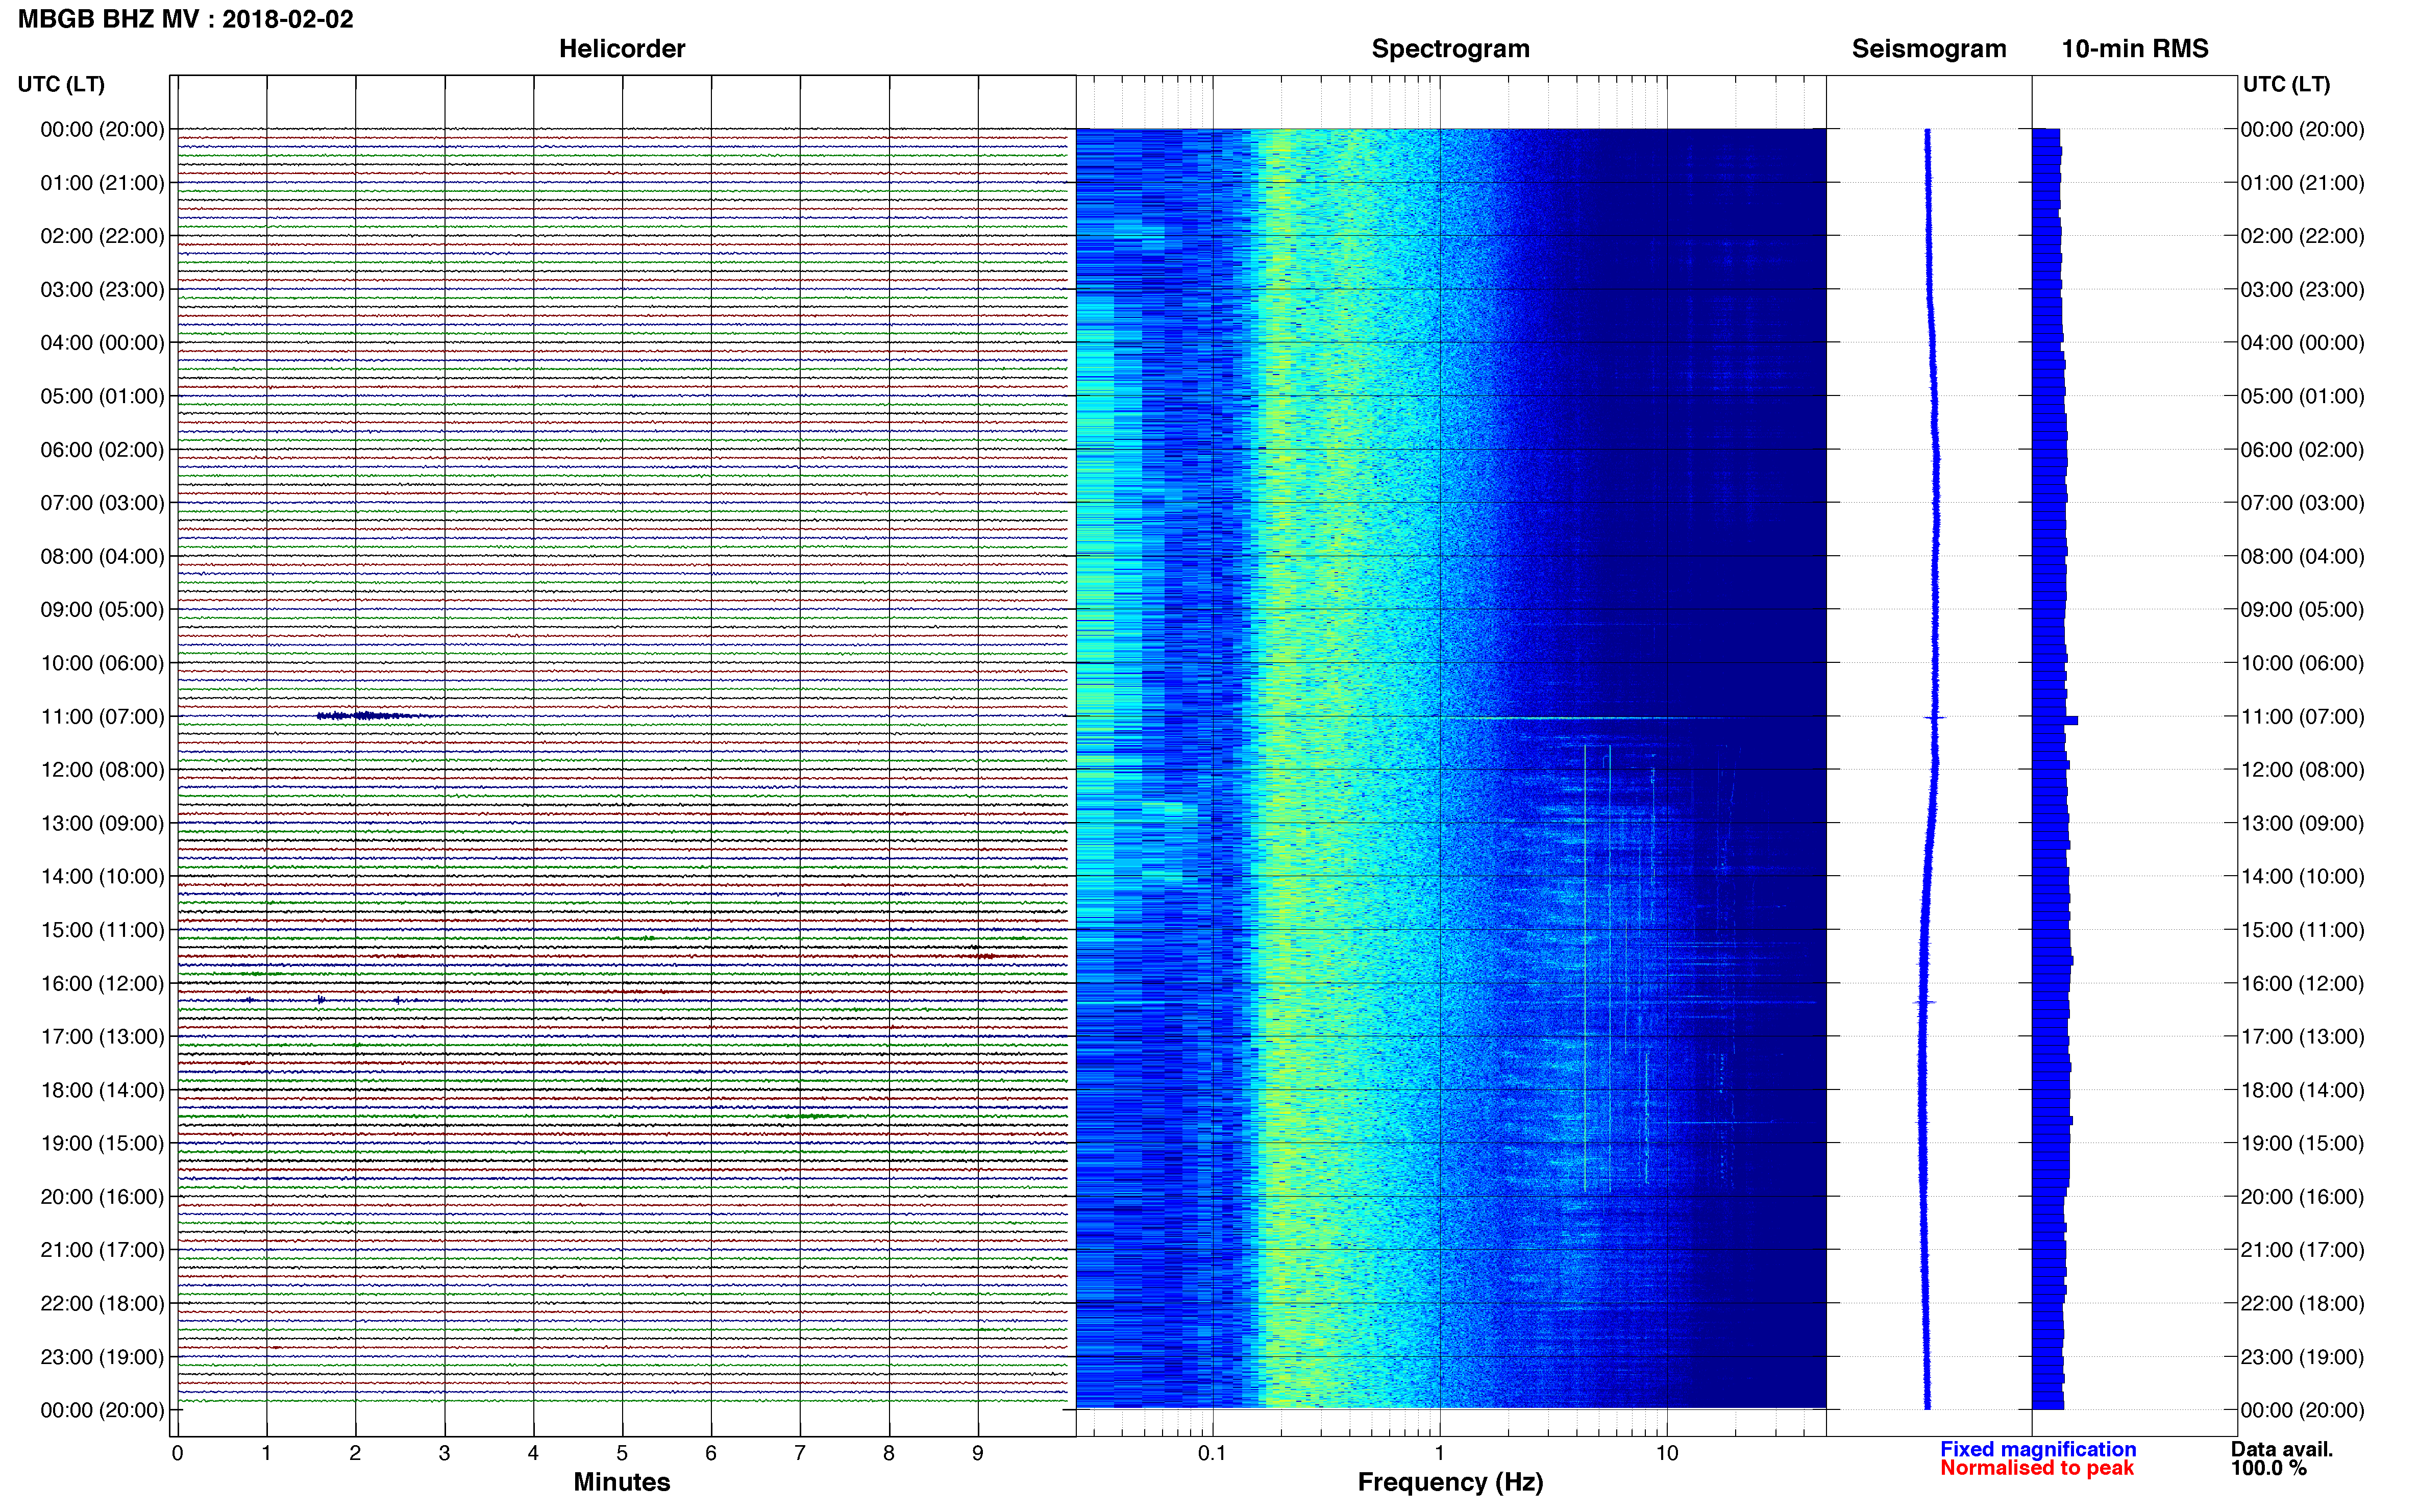The width and height of the screenshot is (2419, 1512).
Task: Click "20:00 (16:00)" on the RMS-side time axis
Action: tap(2302, 1197)
